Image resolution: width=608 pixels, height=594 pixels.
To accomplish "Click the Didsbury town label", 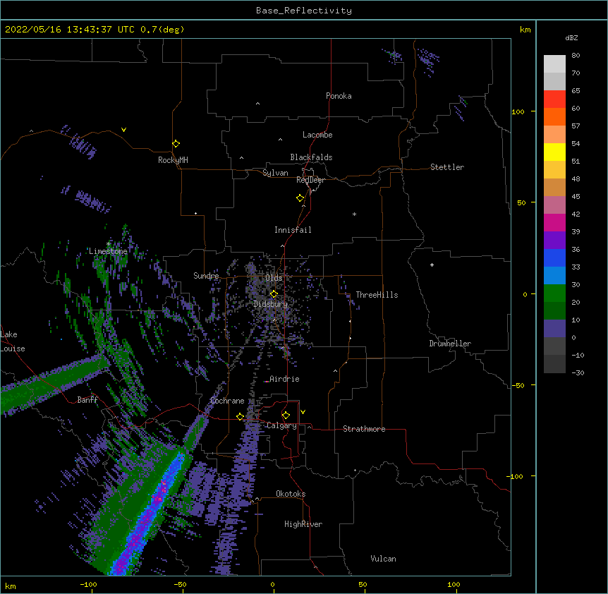I will point(271,304).
